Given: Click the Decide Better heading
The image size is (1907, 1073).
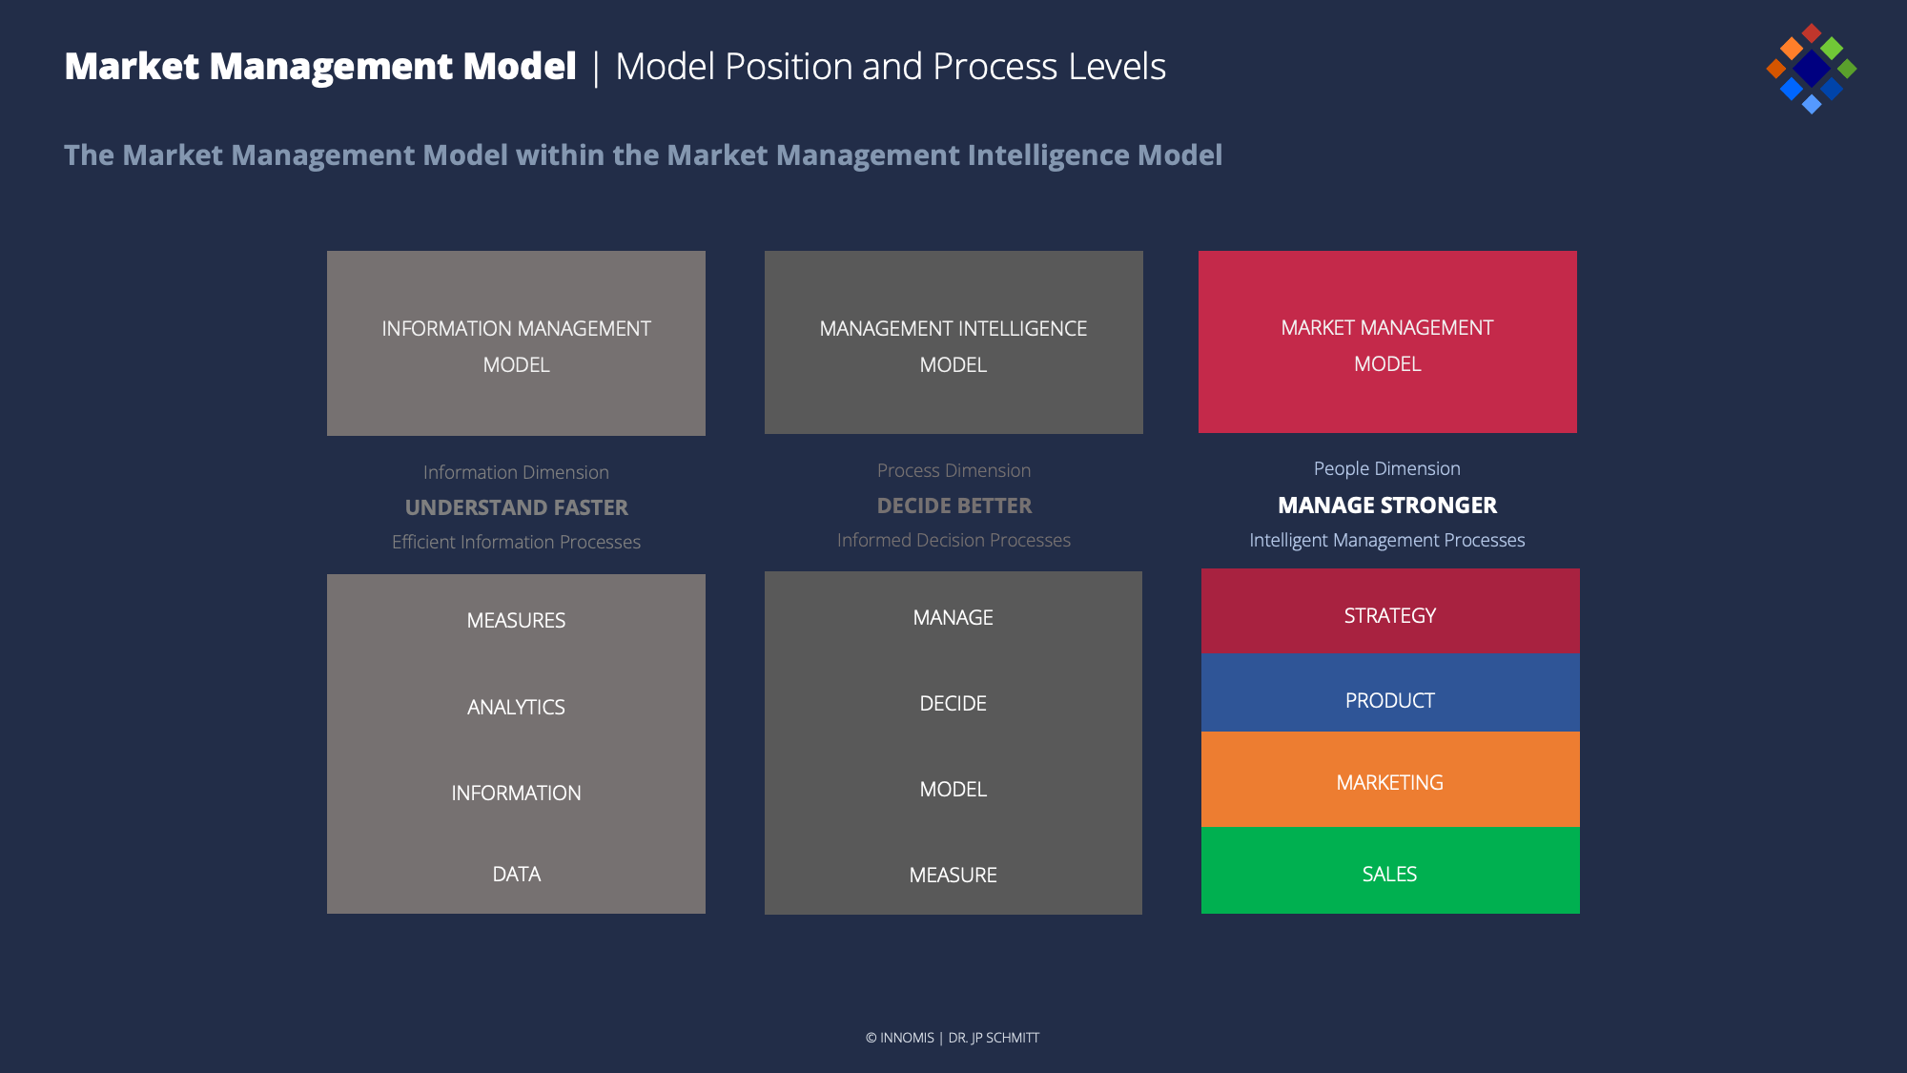Looking at the screenshot, I should point(953,506).
